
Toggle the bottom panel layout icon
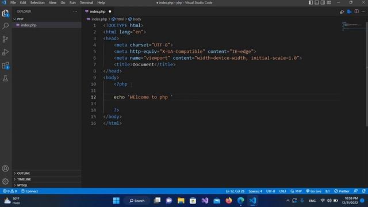pyautogui.click(x=317, y=2)
